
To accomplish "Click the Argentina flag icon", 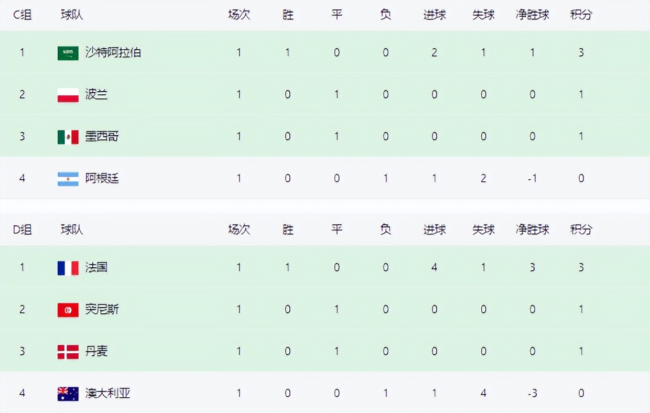I will pyautogui.click(x=68, y=179).
